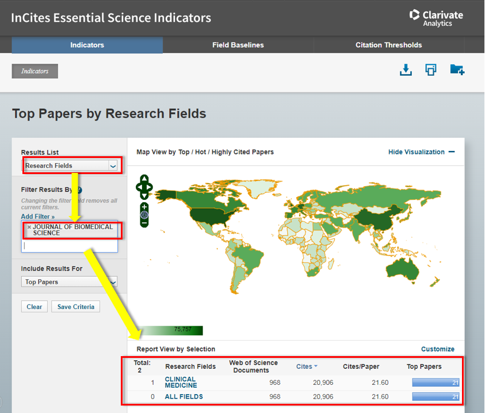Select Australia on the map
Viewport: 485px width, 413px height.
[x=402, y=268]
